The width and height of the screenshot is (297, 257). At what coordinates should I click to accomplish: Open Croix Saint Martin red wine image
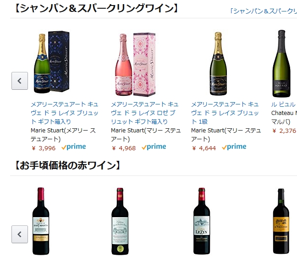click(41, 221)
